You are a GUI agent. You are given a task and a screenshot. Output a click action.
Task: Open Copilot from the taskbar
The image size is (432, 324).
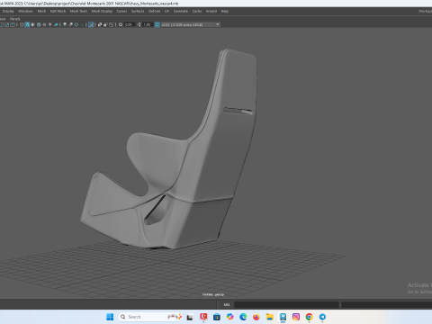(229, 317)
